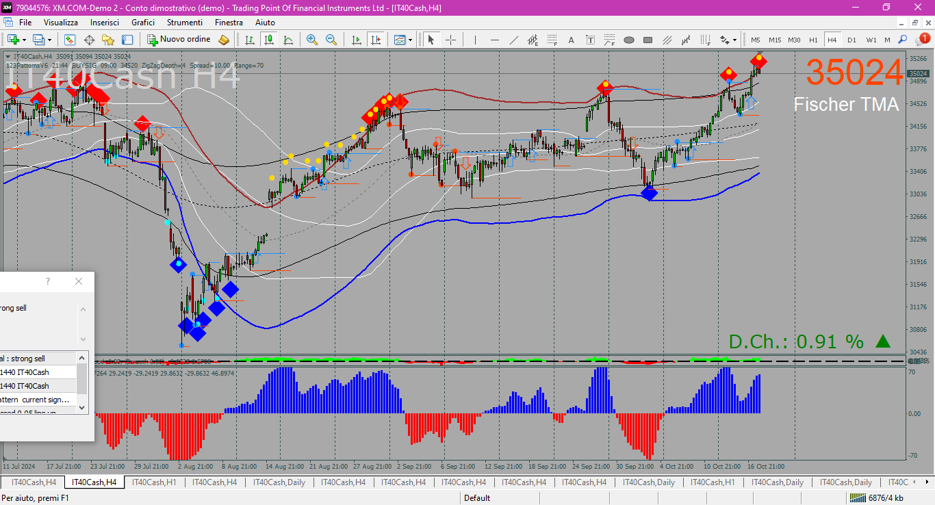Open the Visualizza menu
Screen dimensions: 935x505
pos(61,23)
